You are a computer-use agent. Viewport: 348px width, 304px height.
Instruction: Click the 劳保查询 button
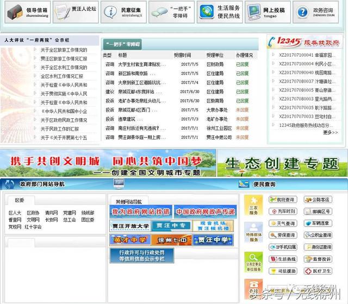click(x=283, y=235)
